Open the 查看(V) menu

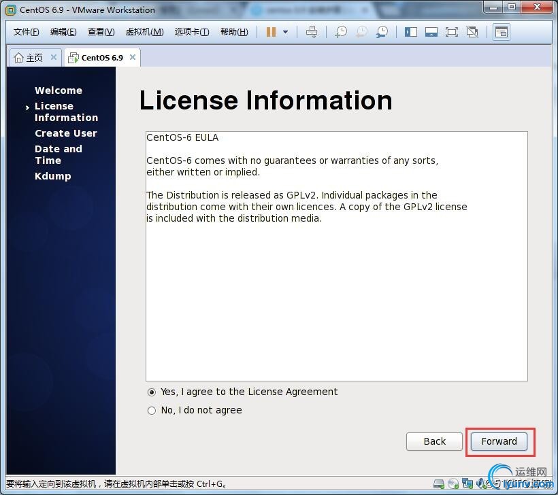pos(101,32)
